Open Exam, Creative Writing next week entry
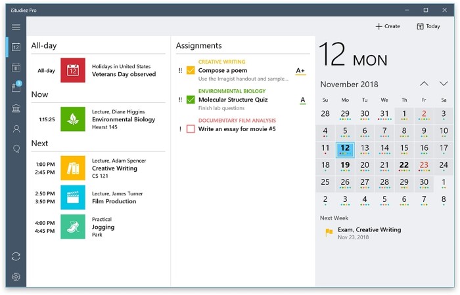This screenshot has height=295, width=460. 364,233
